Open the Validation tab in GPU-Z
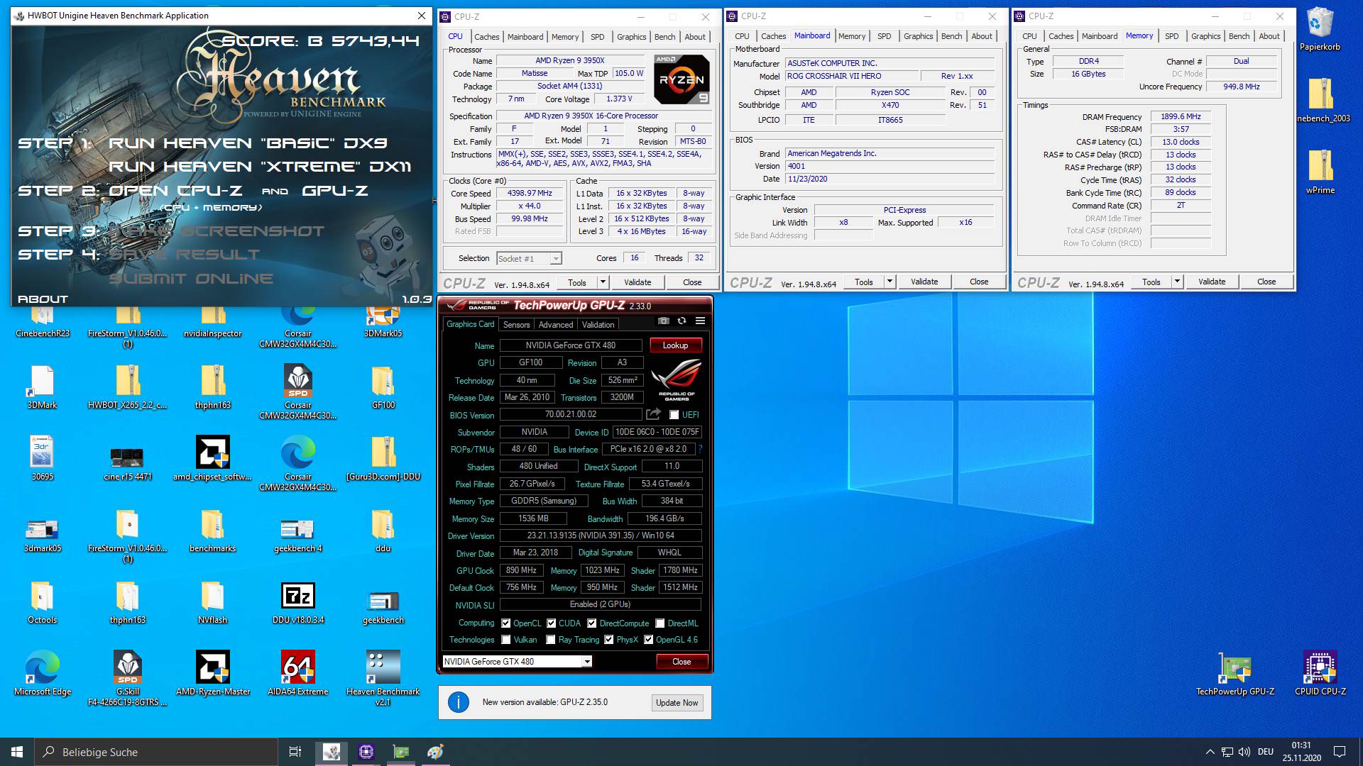Screen dimensions: 1363x766 click(x=598, y=325)
